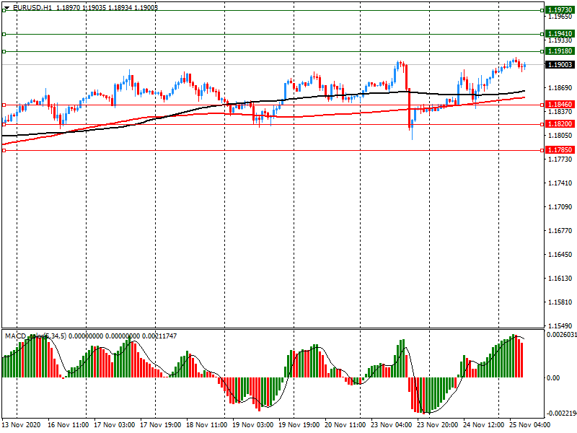
Task: Click the 1.19650 price scale value
Action: point(560,17)
